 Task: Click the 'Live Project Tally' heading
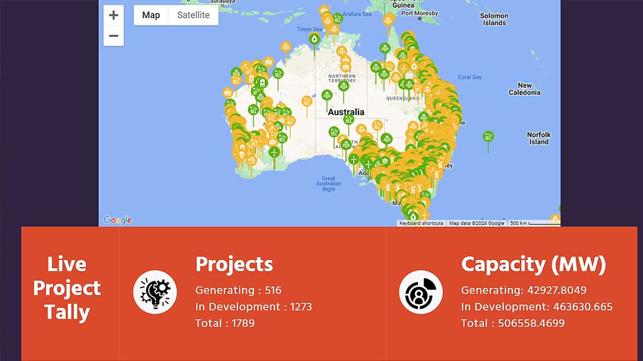point(67,288)
